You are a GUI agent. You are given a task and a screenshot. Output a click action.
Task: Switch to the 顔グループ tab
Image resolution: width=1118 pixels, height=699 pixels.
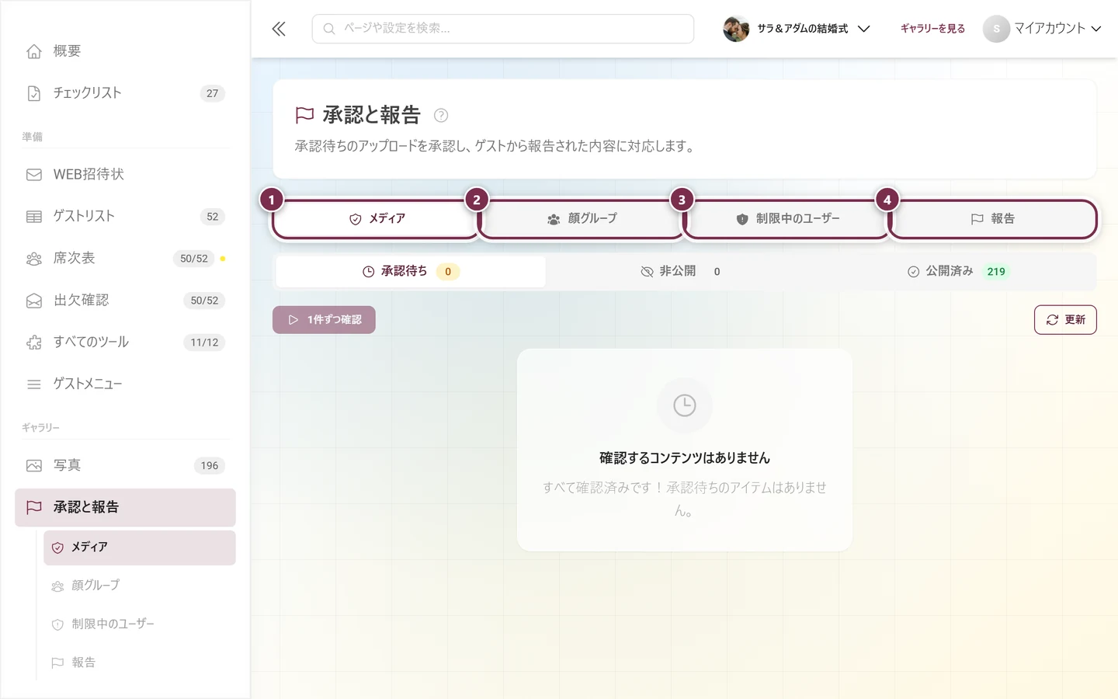[x=581, y=219]
